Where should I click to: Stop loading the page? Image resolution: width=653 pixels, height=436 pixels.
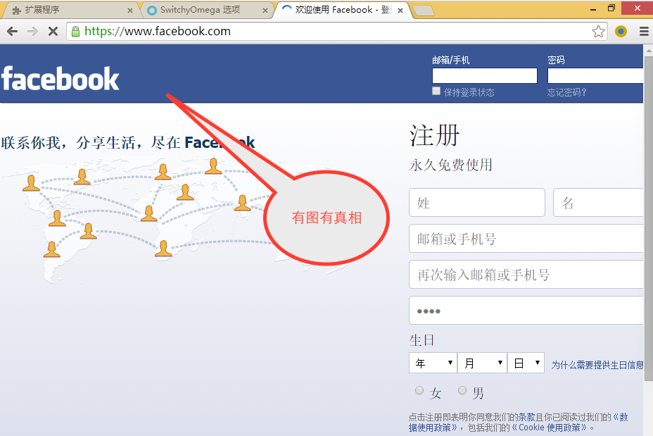53,31
